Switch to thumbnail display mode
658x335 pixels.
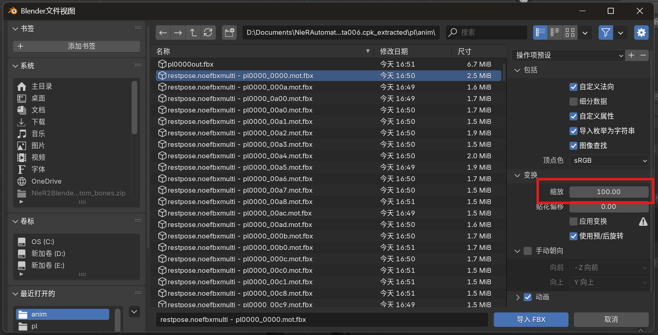[x=570, y=33]
